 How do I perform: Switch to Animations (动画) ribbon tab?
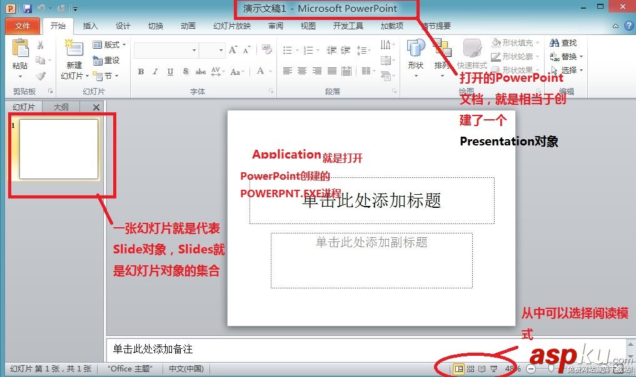pyautogui.click(x=188, y=26)
